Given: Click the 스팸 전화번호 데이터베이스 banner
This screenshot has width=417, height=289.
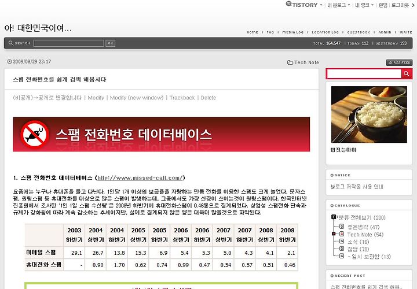Looking at the screenshot, I should [162, 134].
